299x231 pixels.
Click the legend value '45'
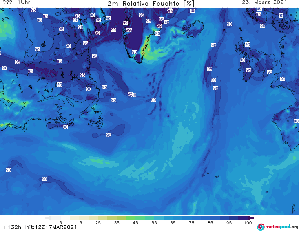[135, 223]
